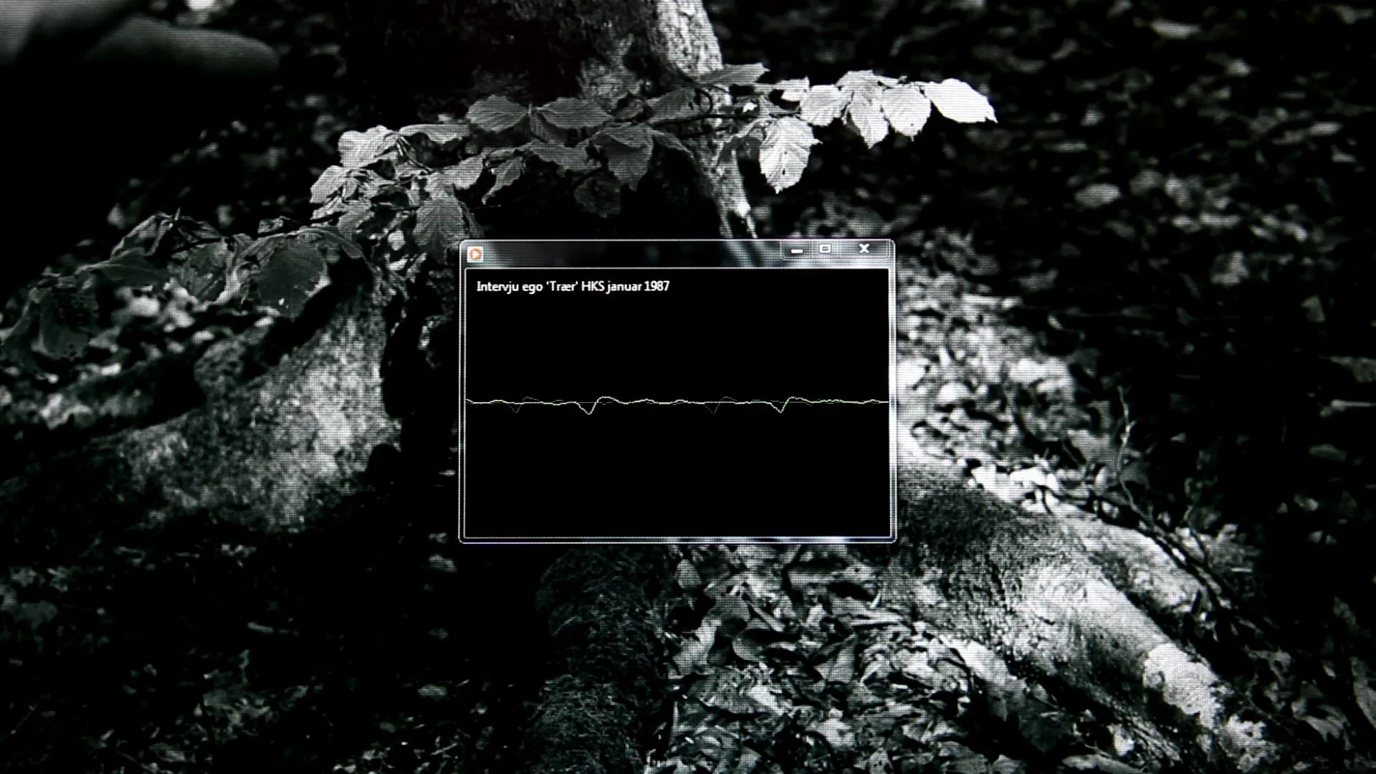Click the 'HKS' text in the title
This screenshot has height=774, width=1376.
(x=593, y=287)
